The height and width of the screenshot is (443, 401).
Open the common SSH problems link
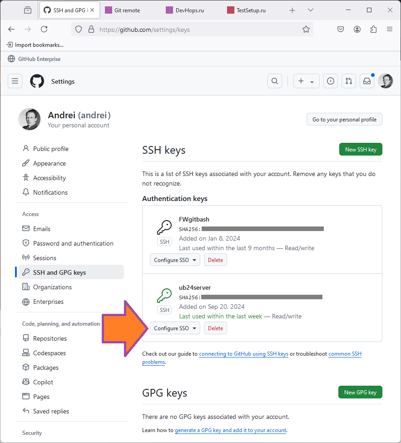[345, 354]
